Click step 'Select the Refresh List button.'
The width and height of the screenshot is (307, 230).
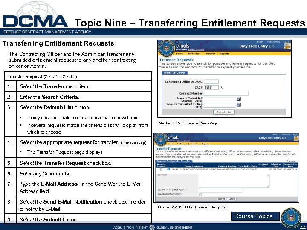tap(55, 107)
